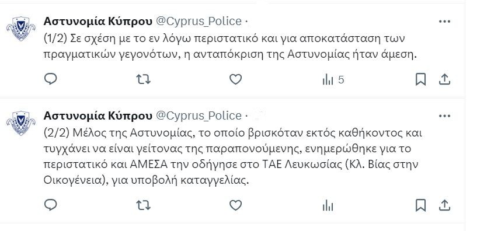477x231 pixels.
Task: Reply to the first (1/2) tweet
Action: point(50,79)
